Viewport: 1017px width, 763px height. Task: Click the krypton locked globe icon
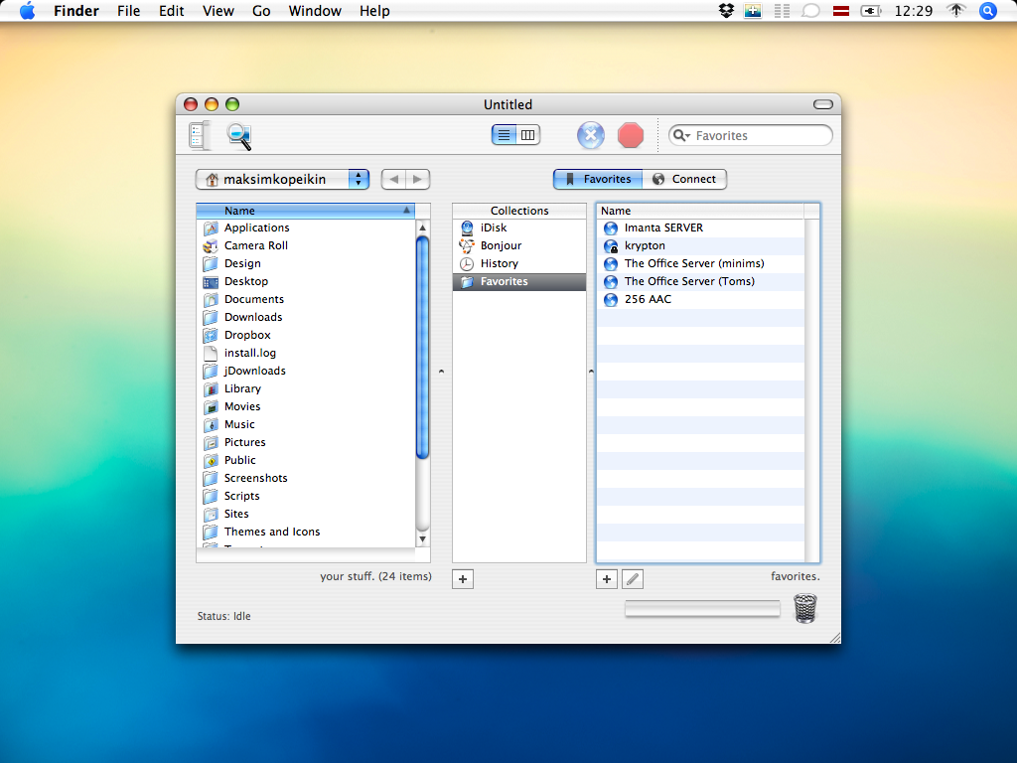tap(611, 246)
